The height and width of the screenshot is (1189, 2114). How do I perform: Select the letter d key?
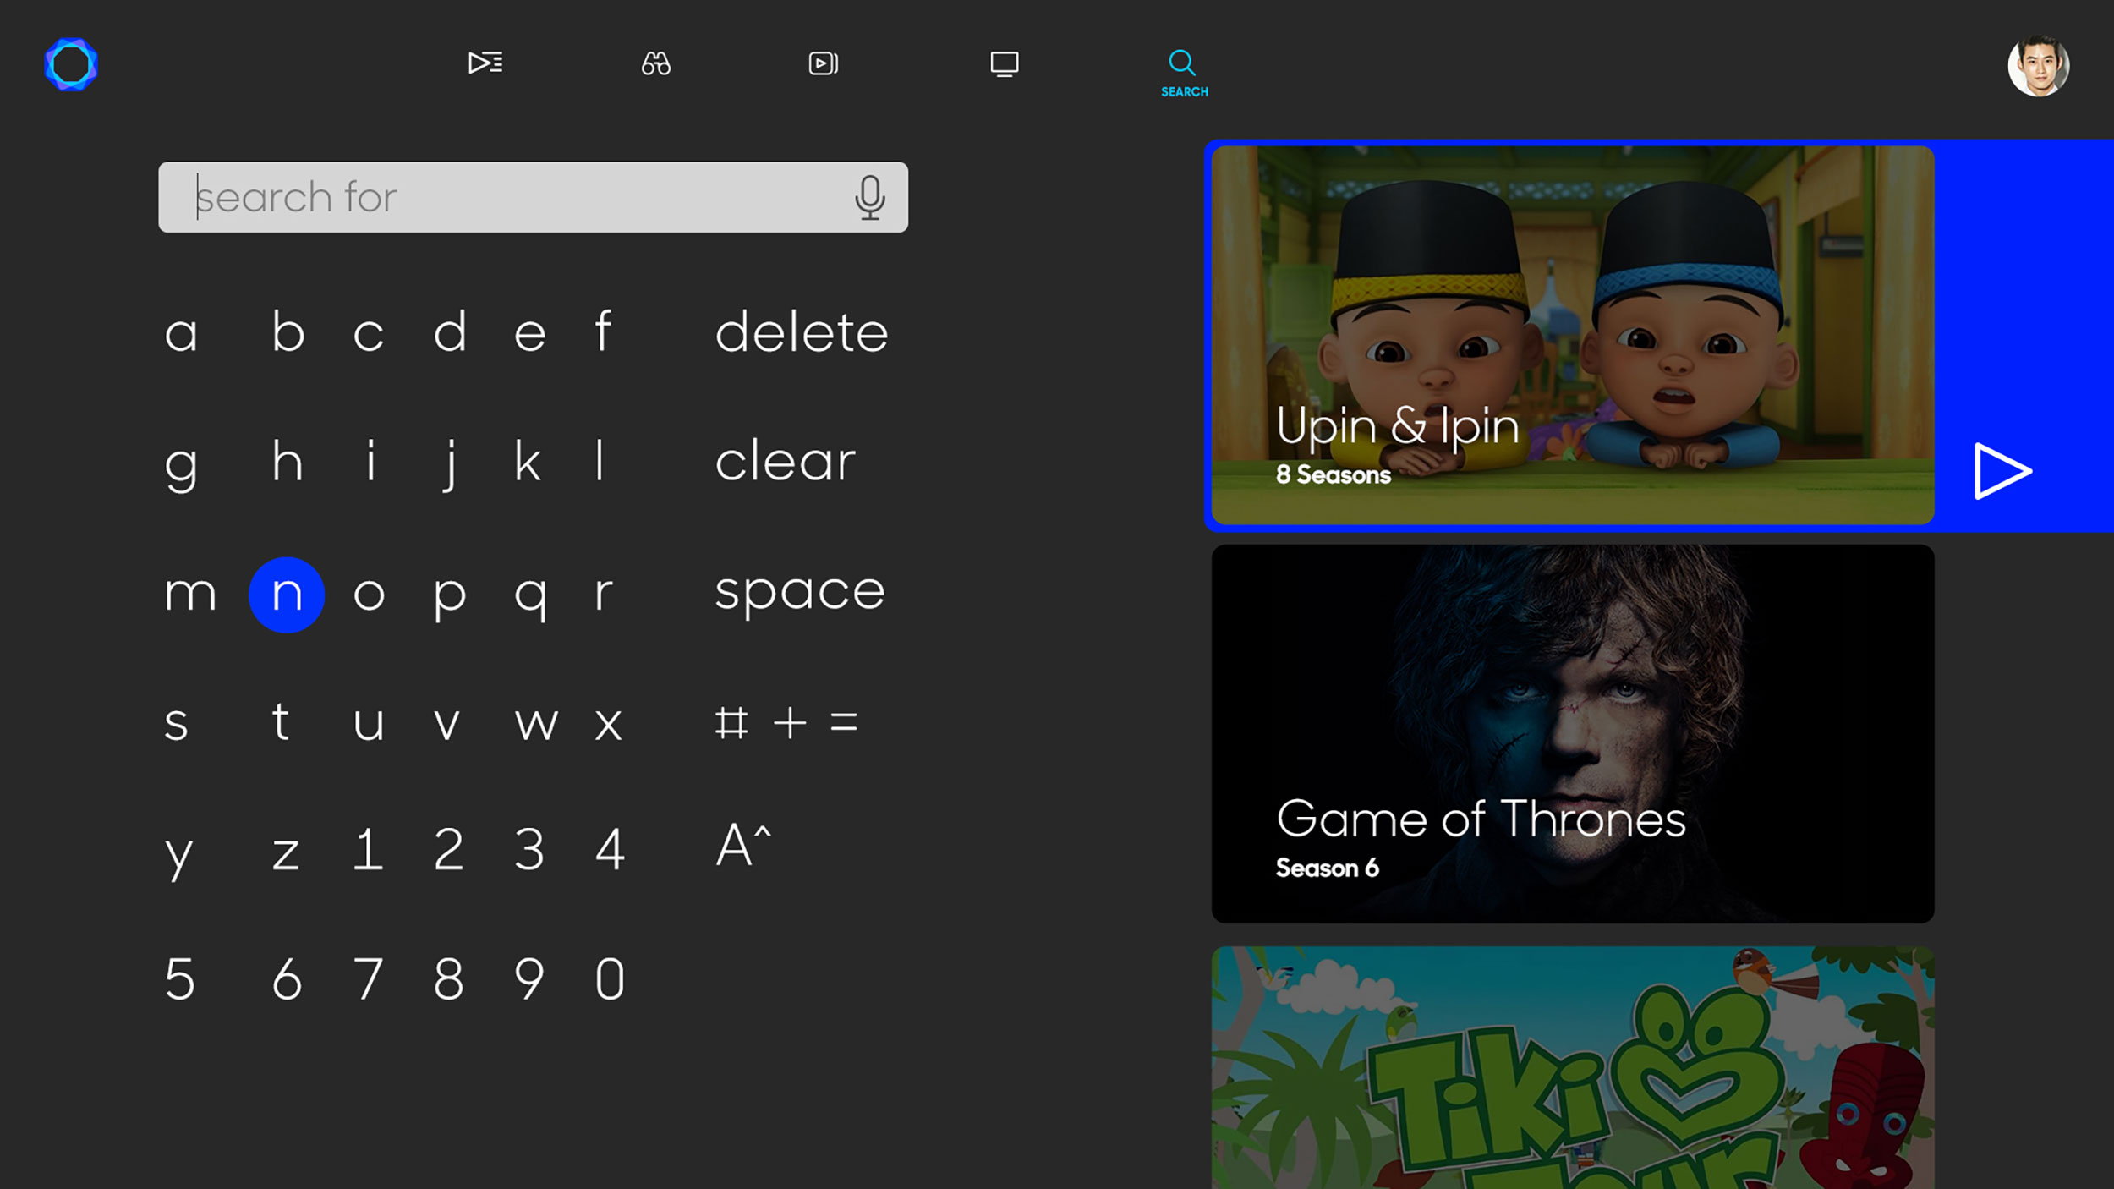coord(450,331)
